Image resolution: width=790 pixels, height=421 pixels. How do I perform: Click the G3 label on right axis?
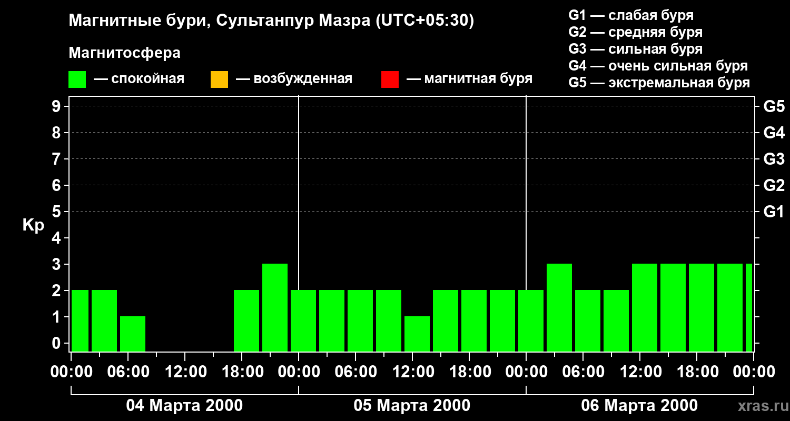click(x=774, y=159)
